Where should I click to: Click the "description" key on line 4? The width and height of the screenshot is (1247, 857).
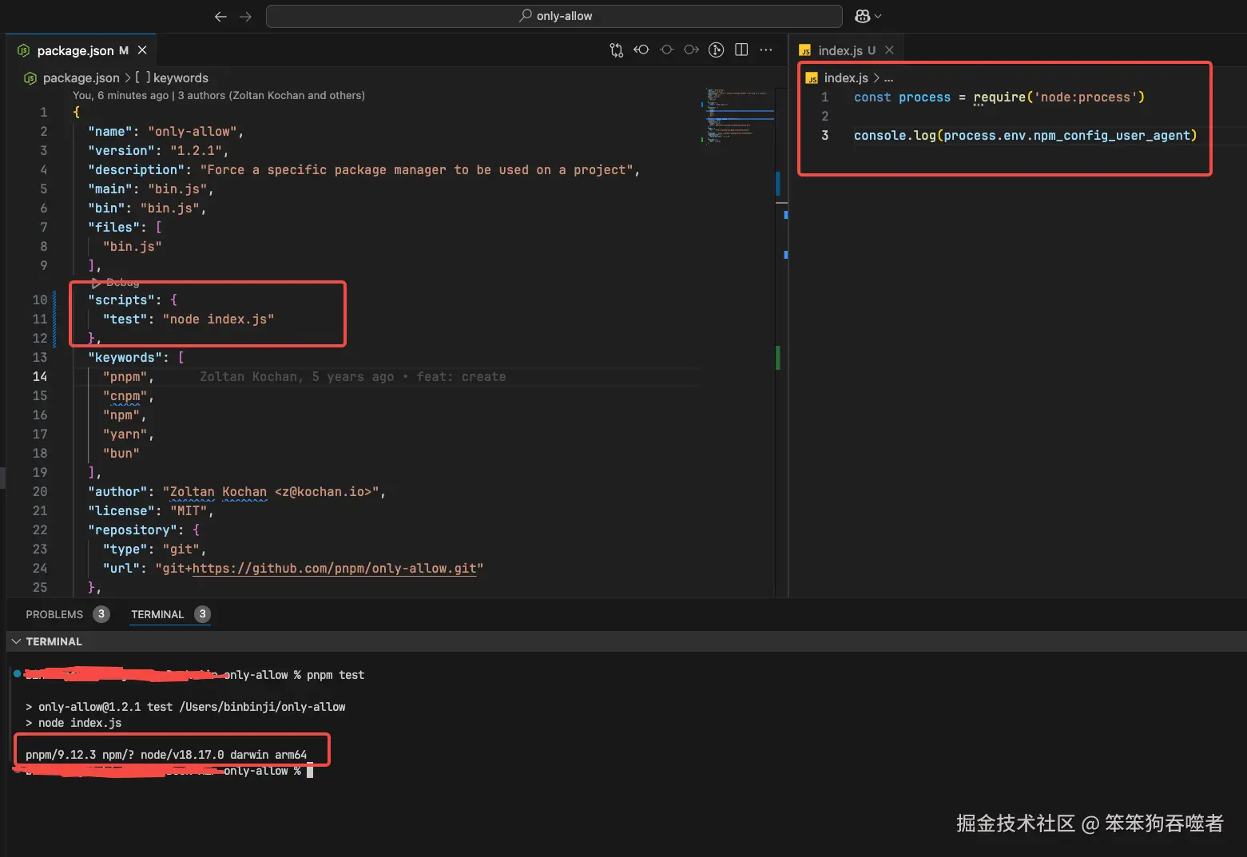pos(136,170)
